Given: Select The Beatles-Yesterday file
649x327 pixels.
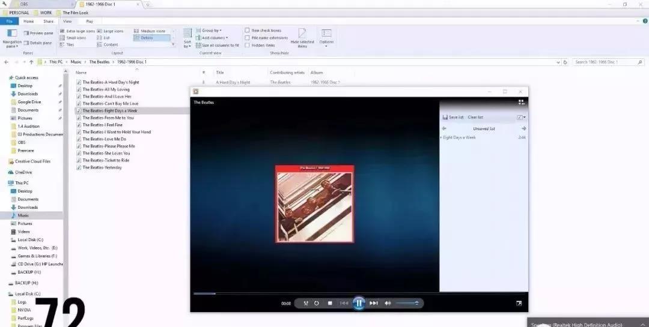Looking at the screenshot, I should pos(102,167).
